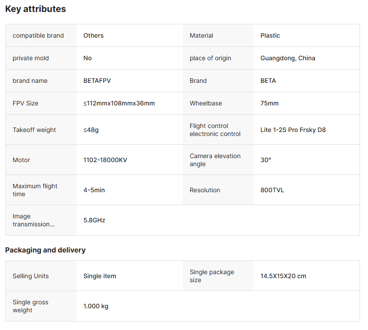368x330 pixels.
Task: Select the 14.5X15X20 cm package size
Action: [283, 276]
